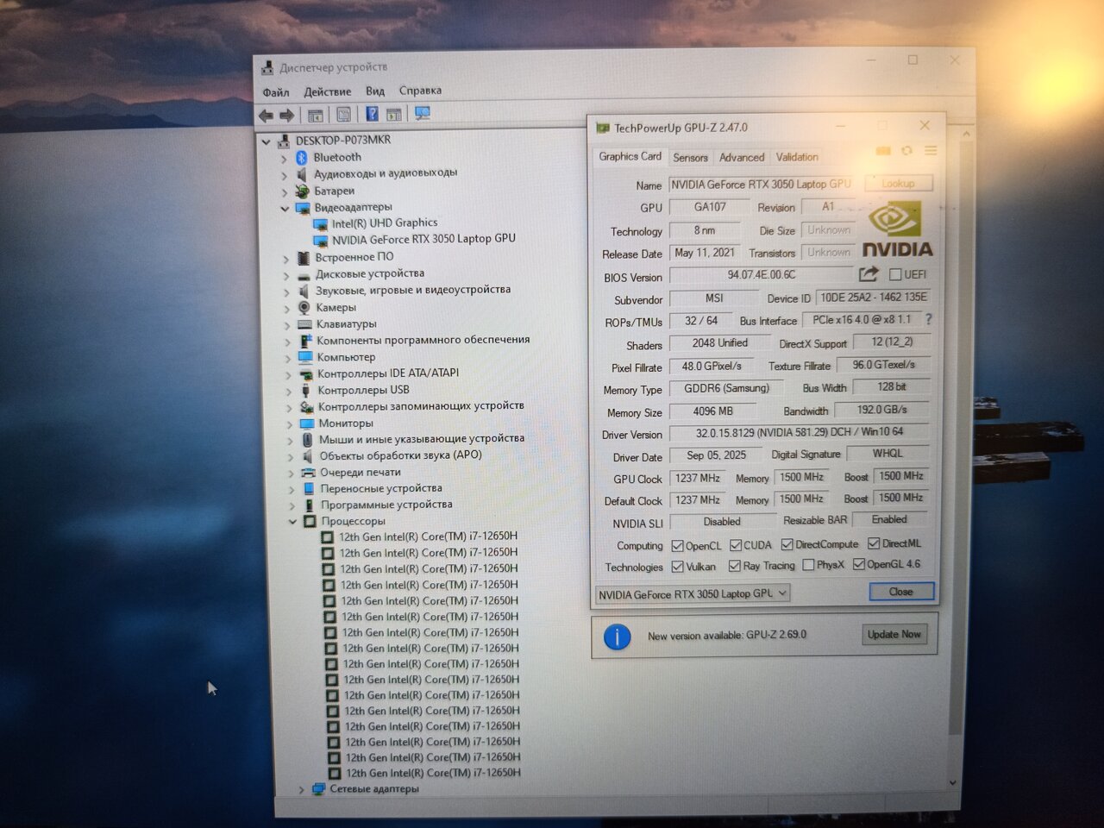Screen dimensions: 1104x828
Task: Click the Bus Interface question mark
Action: pos(928,320)
